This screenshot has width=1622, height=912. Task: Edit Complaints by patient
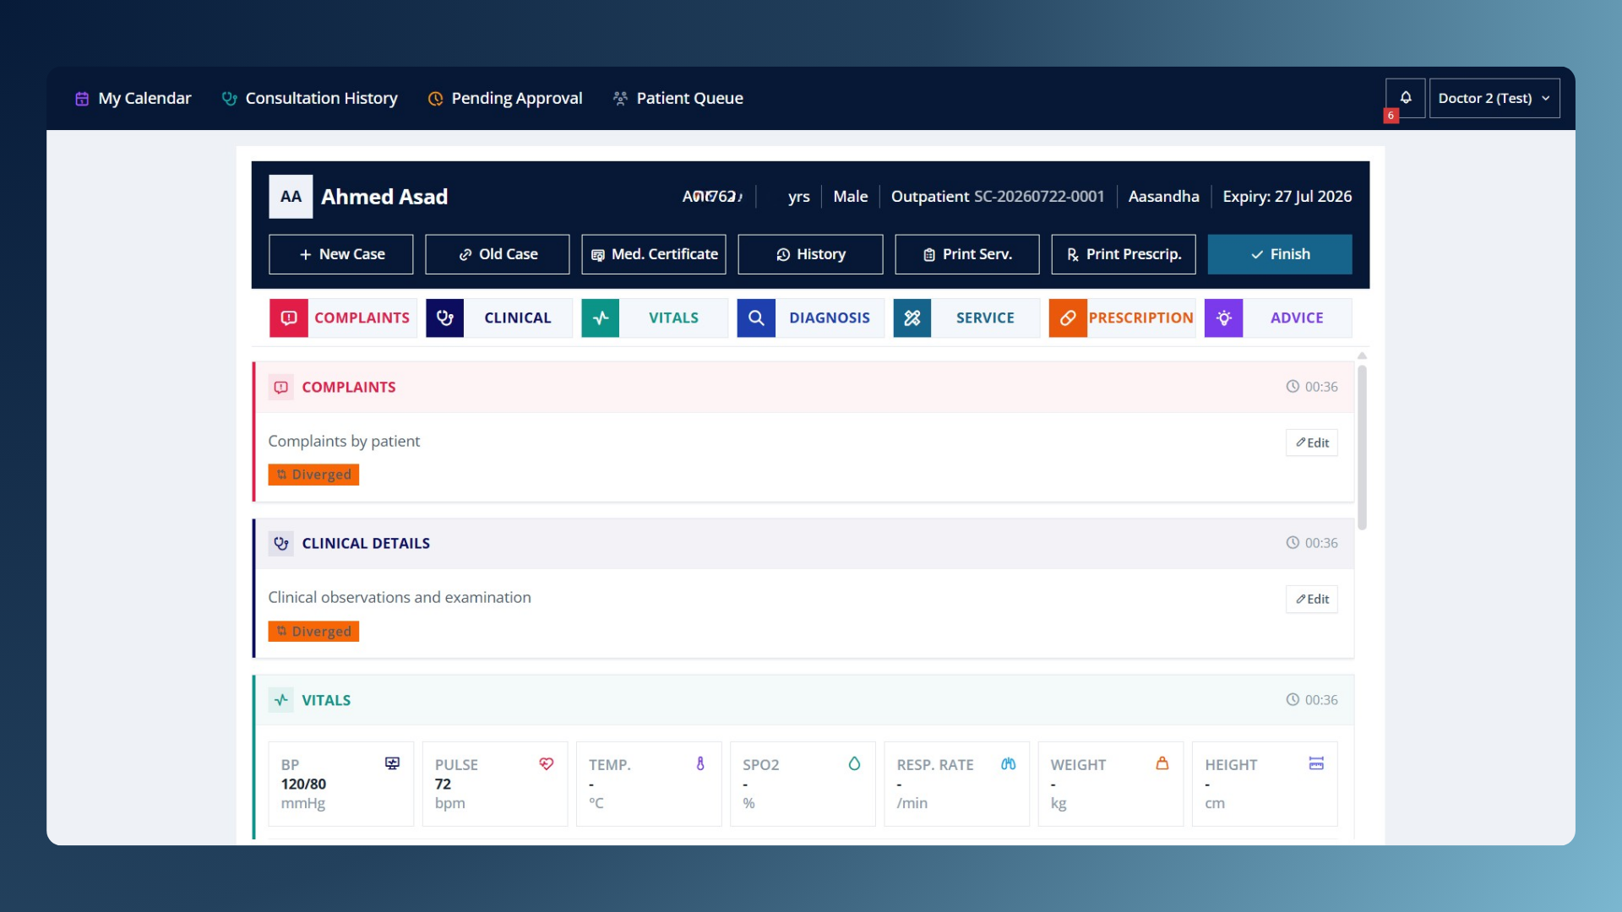pos(1312,442)
